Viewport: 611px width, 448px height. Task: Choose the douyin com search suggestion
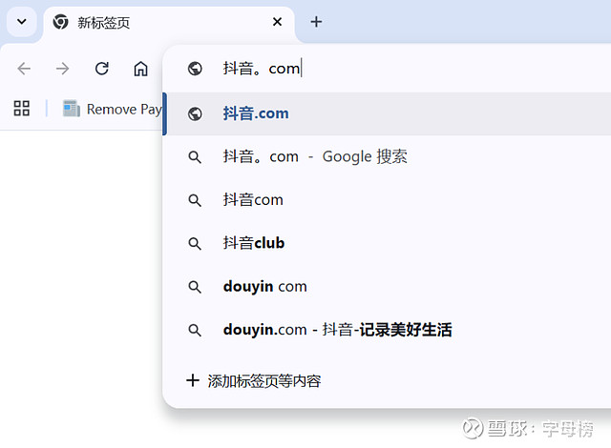click(389, 287)
